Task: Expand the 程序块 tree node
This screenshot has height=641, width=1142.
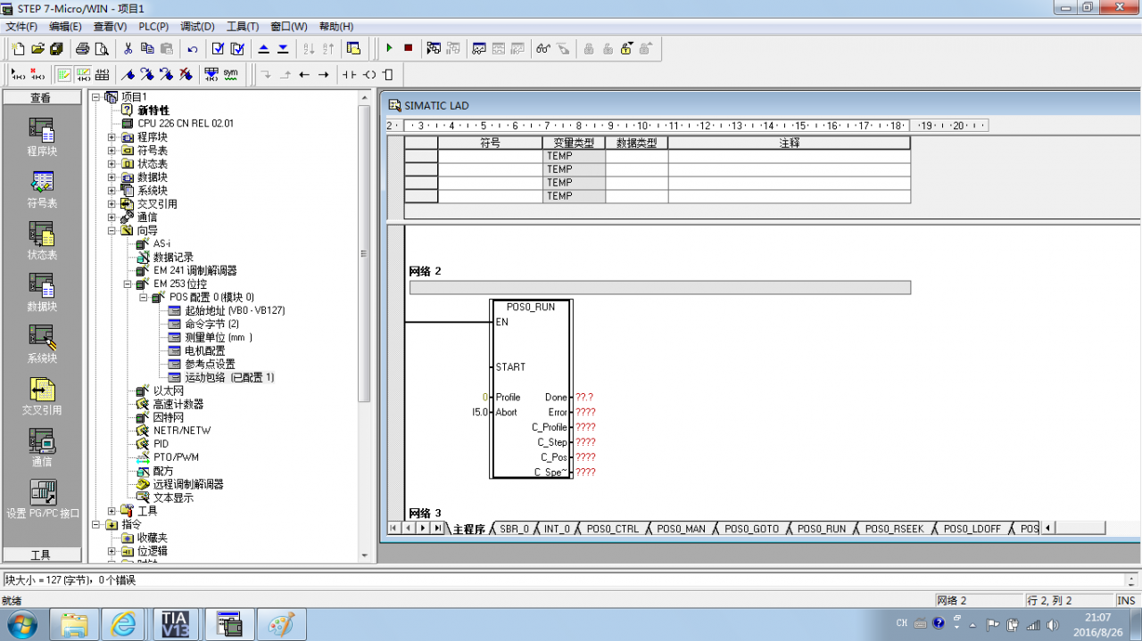Action: tap(112, 137)
